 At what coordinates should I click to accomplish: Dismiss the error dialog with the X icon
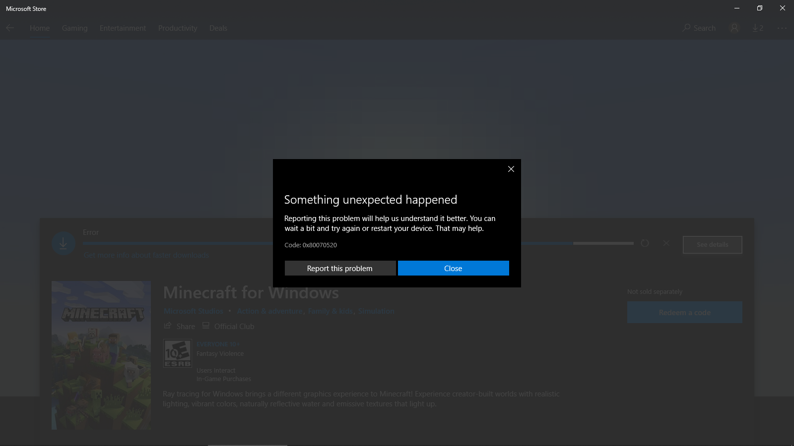click(511, 169)
